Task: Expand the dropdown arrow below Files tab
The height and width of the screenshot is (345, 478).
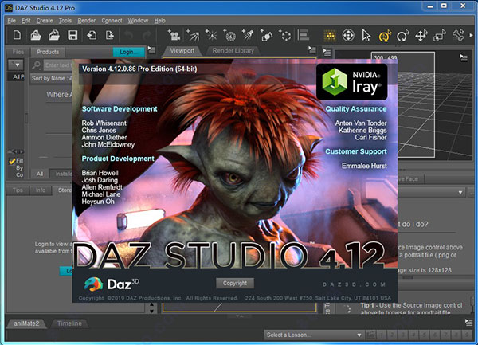Action: click(x=15, y=65)
